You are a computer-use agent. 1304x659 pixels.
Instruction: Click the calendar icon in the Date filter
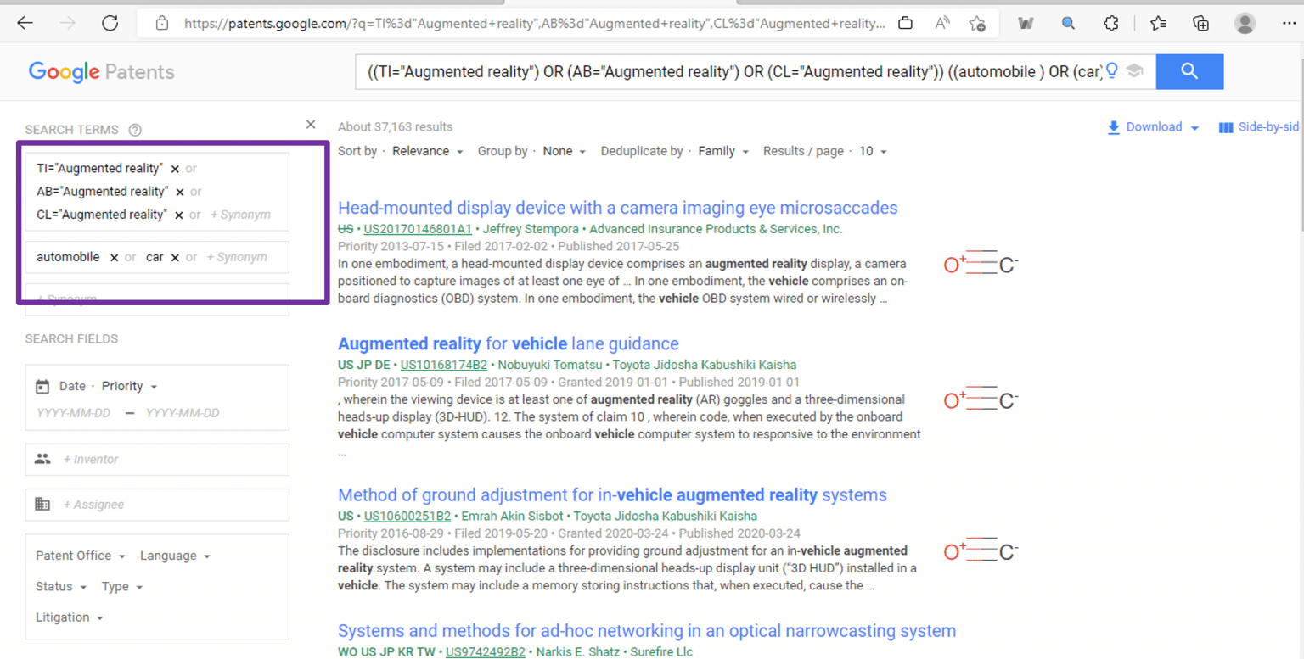click(42, 386)
